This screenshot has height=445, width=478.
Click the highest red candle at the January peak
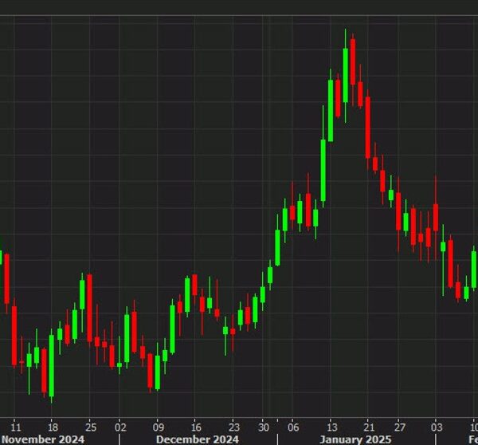click(x=353, y=60)
